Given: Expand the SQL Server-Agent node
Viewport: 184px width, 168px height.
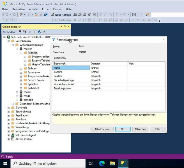Looking at the screenshot, I should [9, 135].
